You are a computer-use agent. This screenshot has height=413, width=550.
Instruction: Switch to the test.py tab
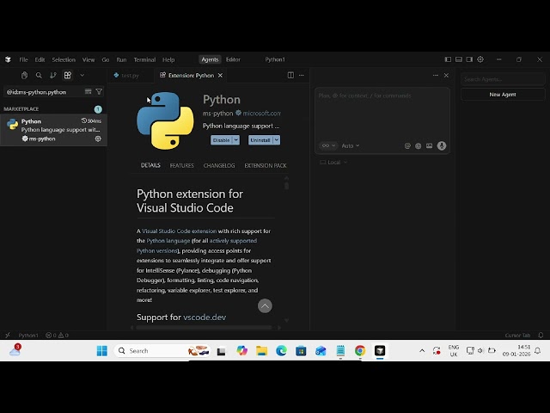point(130,76)
